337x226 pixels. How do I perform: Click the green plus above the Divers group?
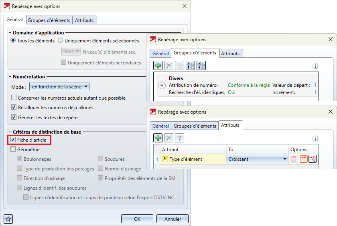(158, 66)
